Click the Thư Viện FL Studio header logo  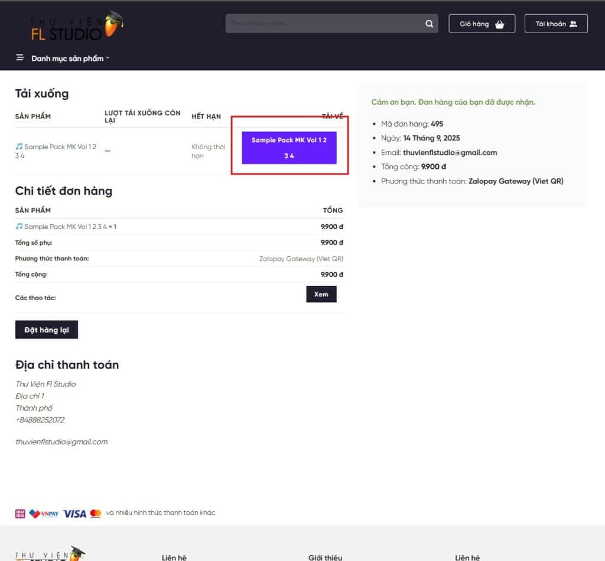tap(77, 27)
